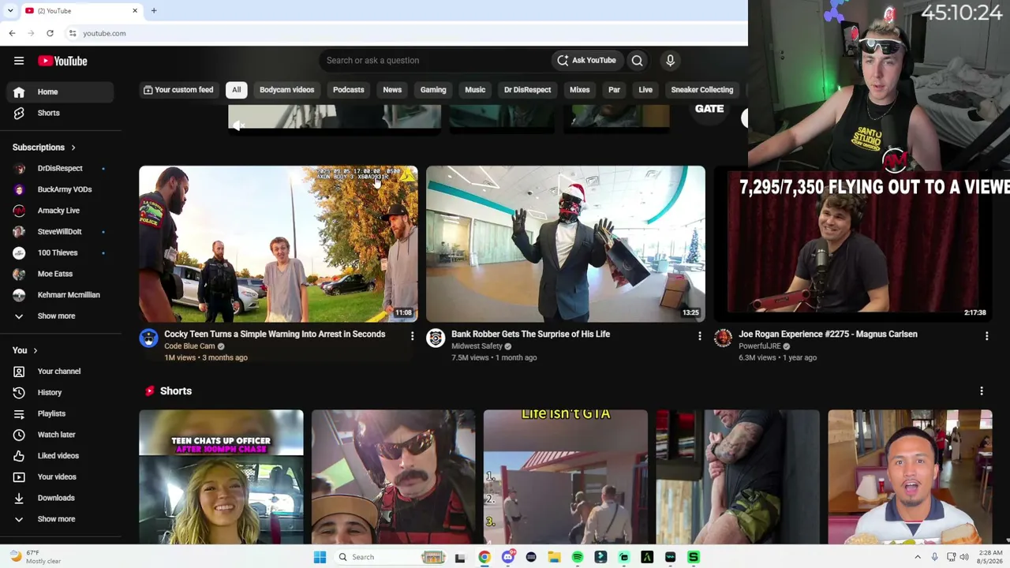Open more options for Cocky Teen video
Viewport: 1010px width, 568px height.
click(x=412, y=337)
